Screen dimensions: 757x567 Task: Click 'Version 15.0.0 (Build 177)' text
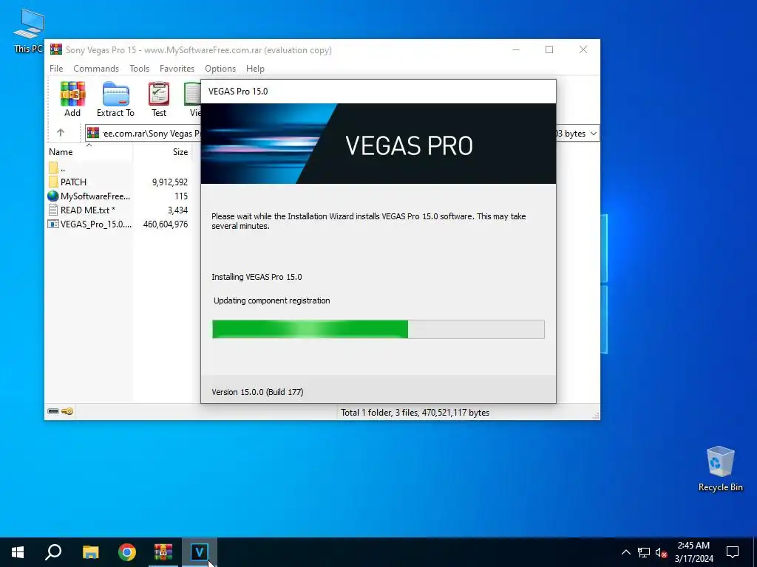(257, 392)
